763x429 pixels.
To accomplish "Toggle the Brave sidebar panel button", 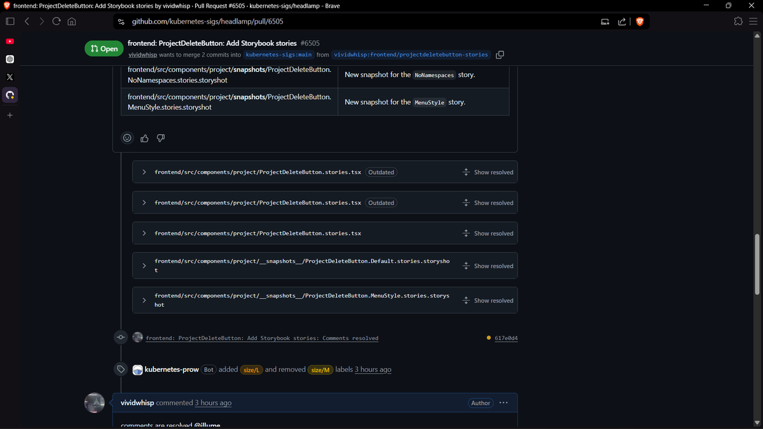I will click(10, 22).
